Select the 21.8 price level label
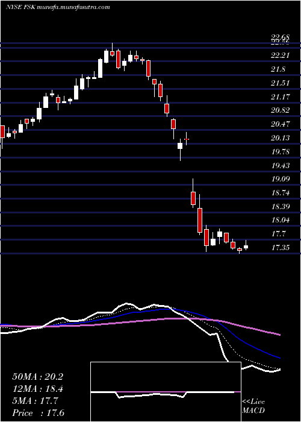Screen dimensions: 301x422 pyautogui.click(x=278, y=69)
